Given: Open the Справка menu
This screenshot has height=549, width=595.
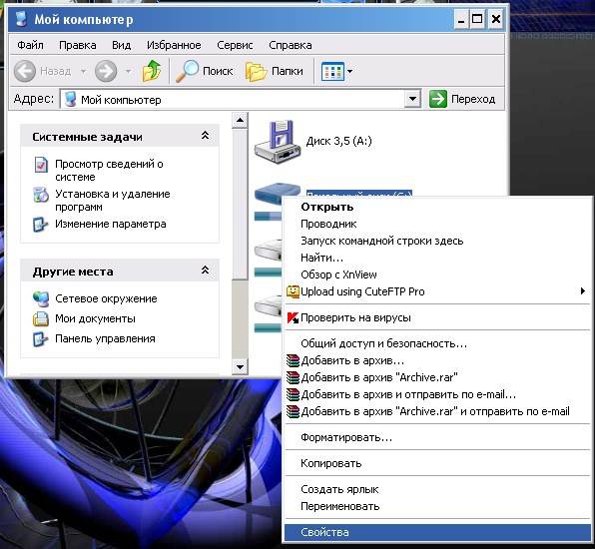Looking at the screenshot, I should pos(291,45).
